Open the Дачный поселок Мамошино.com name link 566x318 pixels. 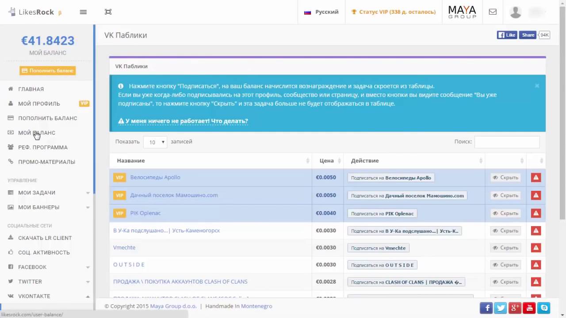pos(174,195)
